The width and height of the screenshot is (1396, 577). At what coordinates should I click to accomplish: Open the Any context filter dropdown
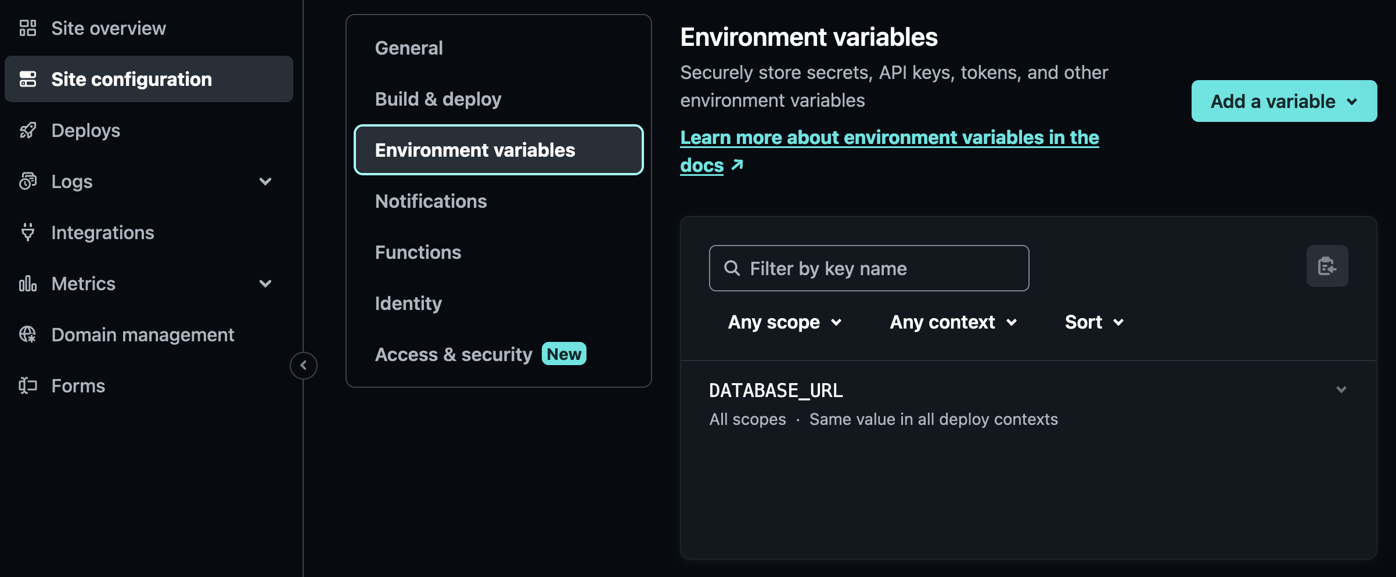[x=952, y=322]
